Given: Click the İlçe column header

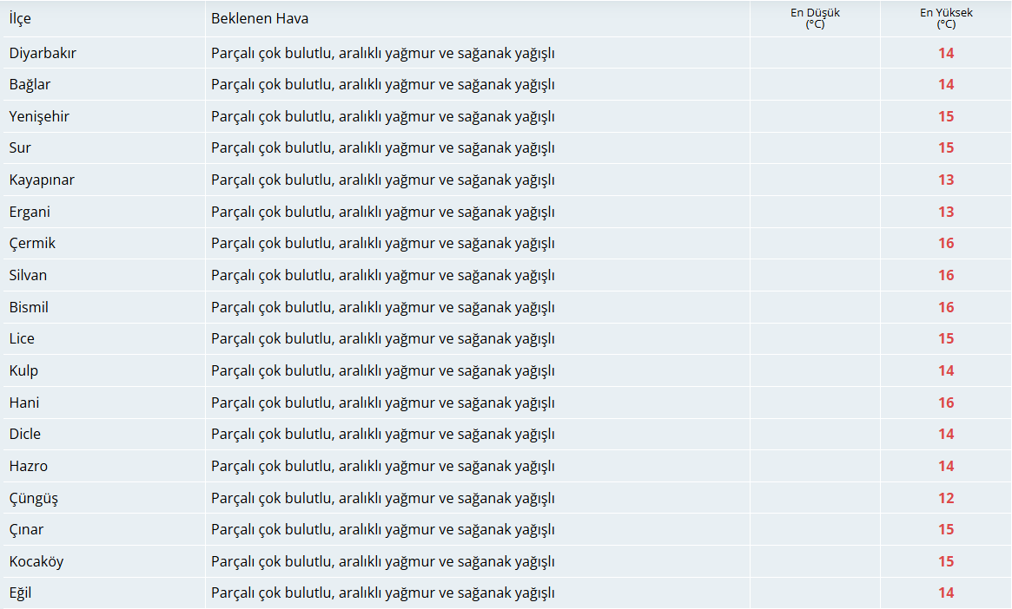Looking at the screenshot, I should 20,19.
